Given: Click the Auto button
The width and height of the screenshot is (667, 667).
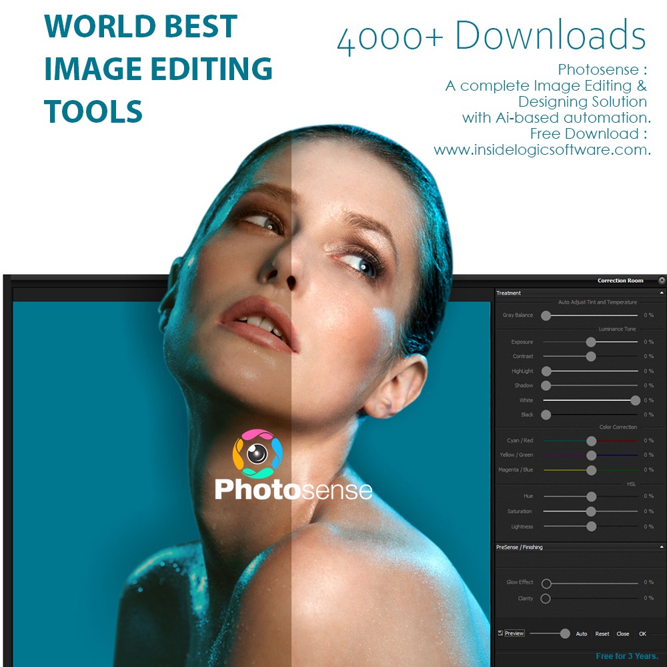Looking at the screenshot, I should pyautogui.click(x=581, y=634).
